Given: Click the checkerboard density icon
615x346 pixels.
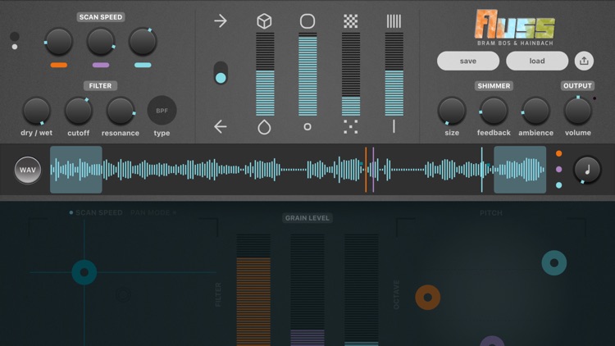Looking at the screenshot, I should [351, 21].
